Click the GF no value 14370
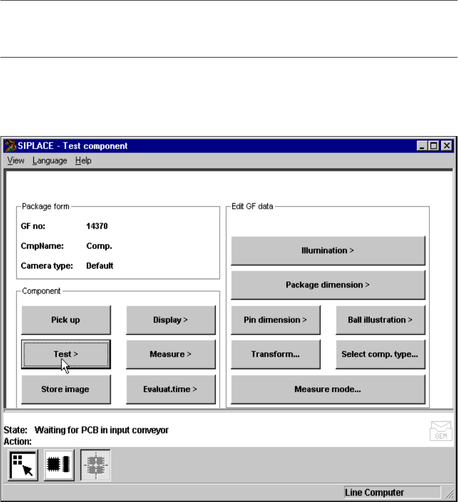 pos(97,226)
